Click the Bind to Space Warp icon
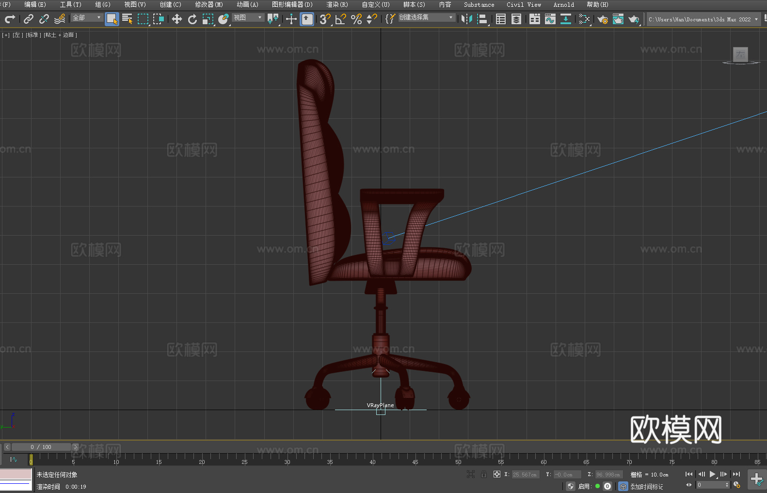This screenshot has width=767, height=493. (60, 19)
